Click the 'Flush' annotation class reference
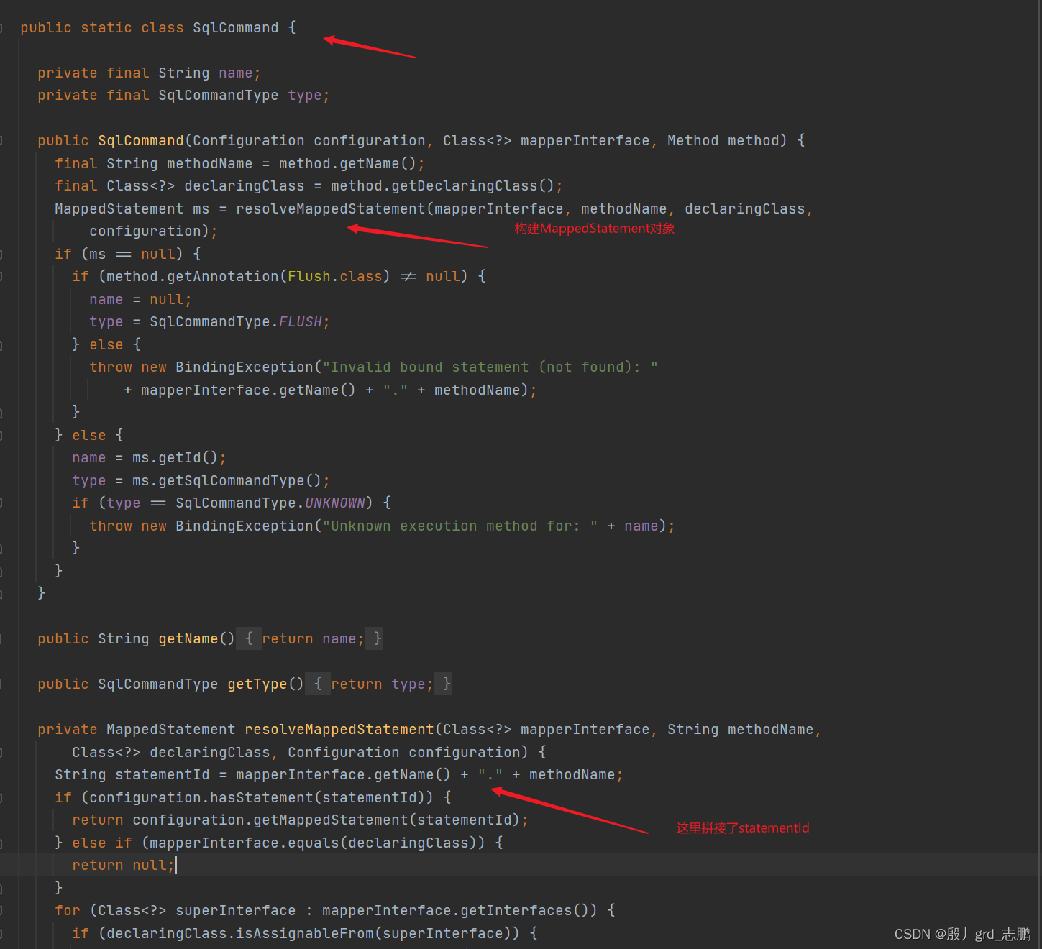This screenshot has width=1042, height=949. click(x=309, y=276)
